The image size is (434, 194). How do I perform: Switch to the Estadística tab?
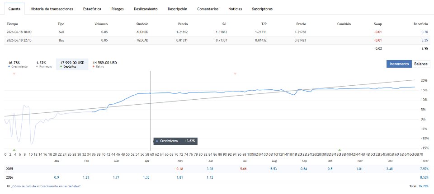[x=92, y=9]
